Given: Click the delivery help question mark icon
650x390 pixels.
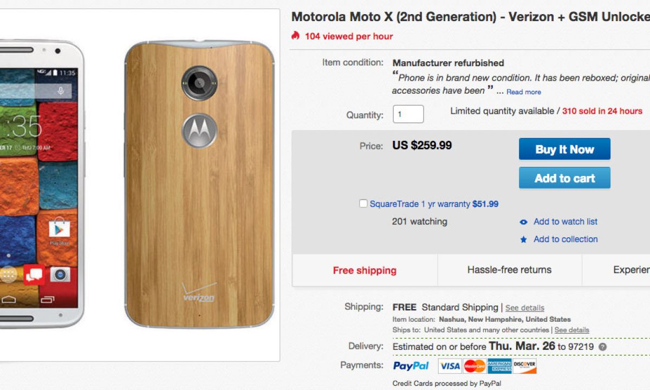Looking at the screenshot, I should 602,347.
